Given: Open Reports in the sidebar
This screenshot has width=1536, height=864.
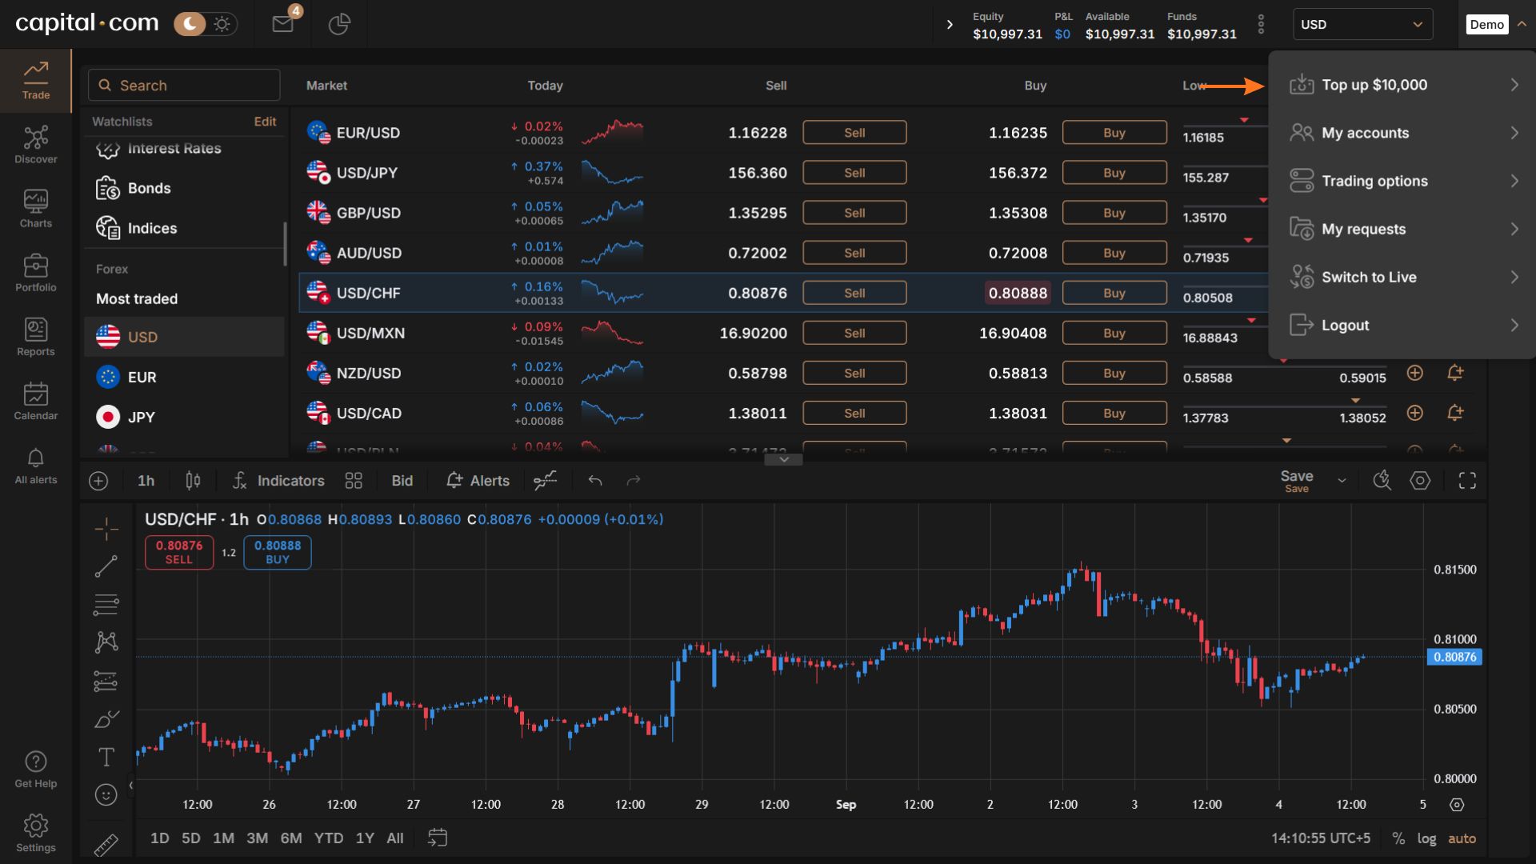Looking at the screenshot, I should [x=36, y=337].
